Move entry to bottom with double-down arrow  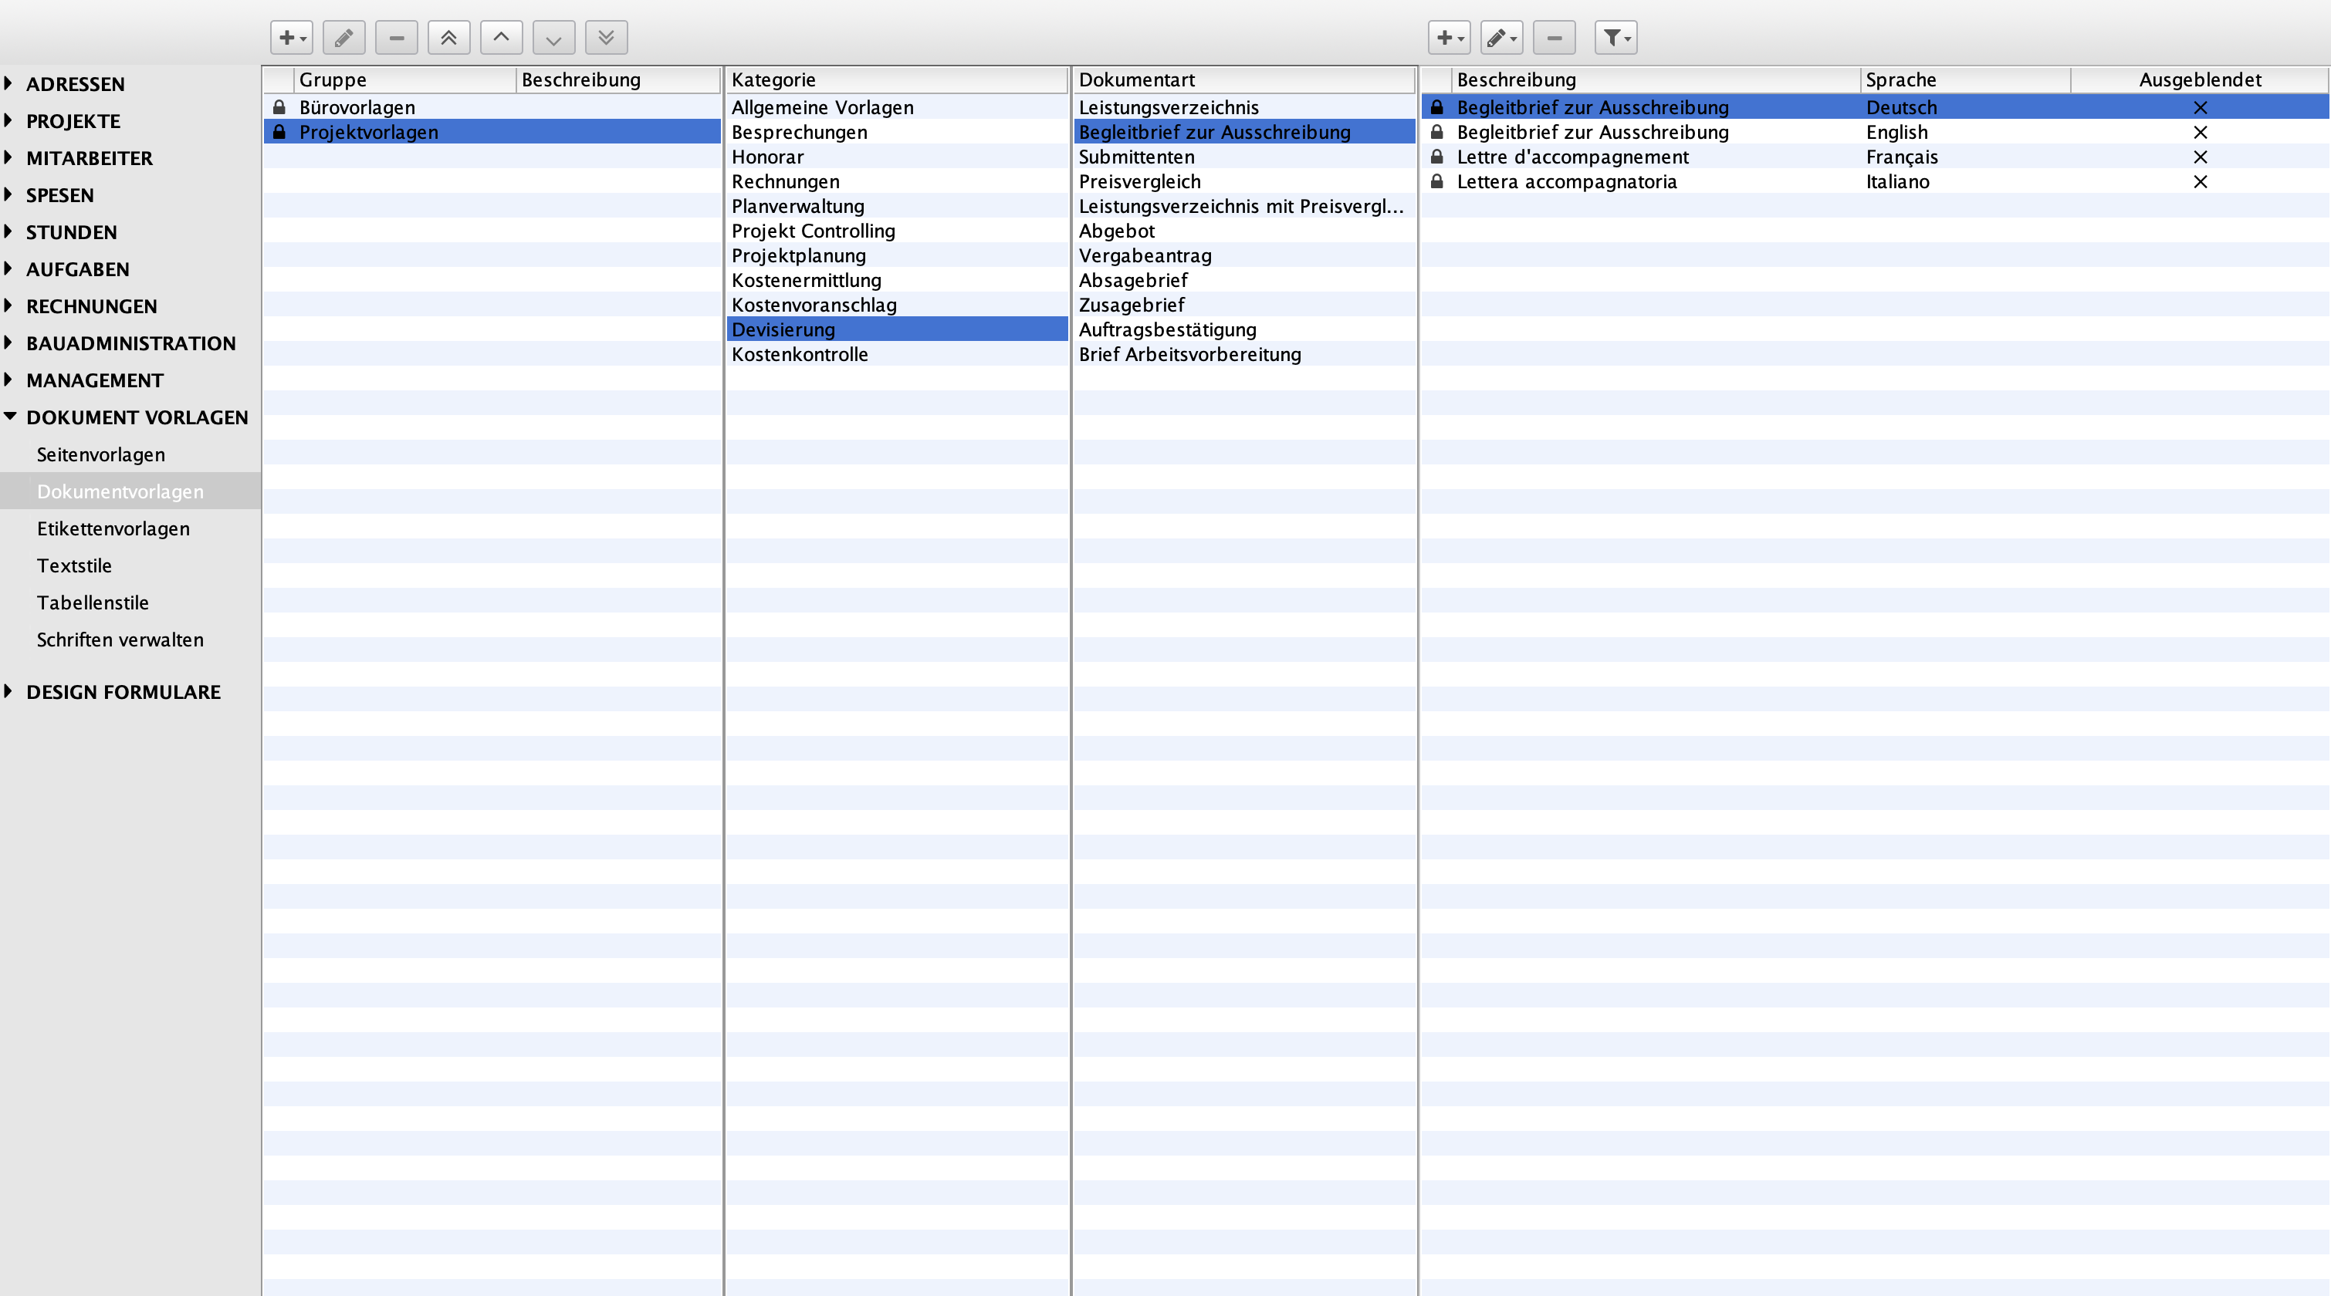coord(606,38)
